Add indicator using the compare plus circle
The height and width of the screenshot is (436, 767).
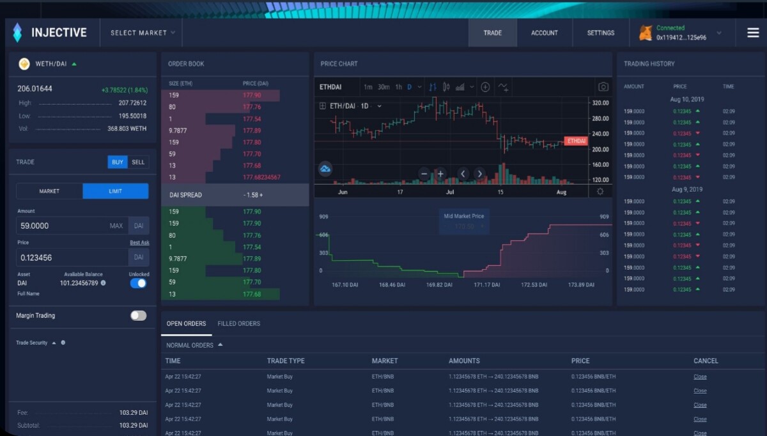(485, 87)
